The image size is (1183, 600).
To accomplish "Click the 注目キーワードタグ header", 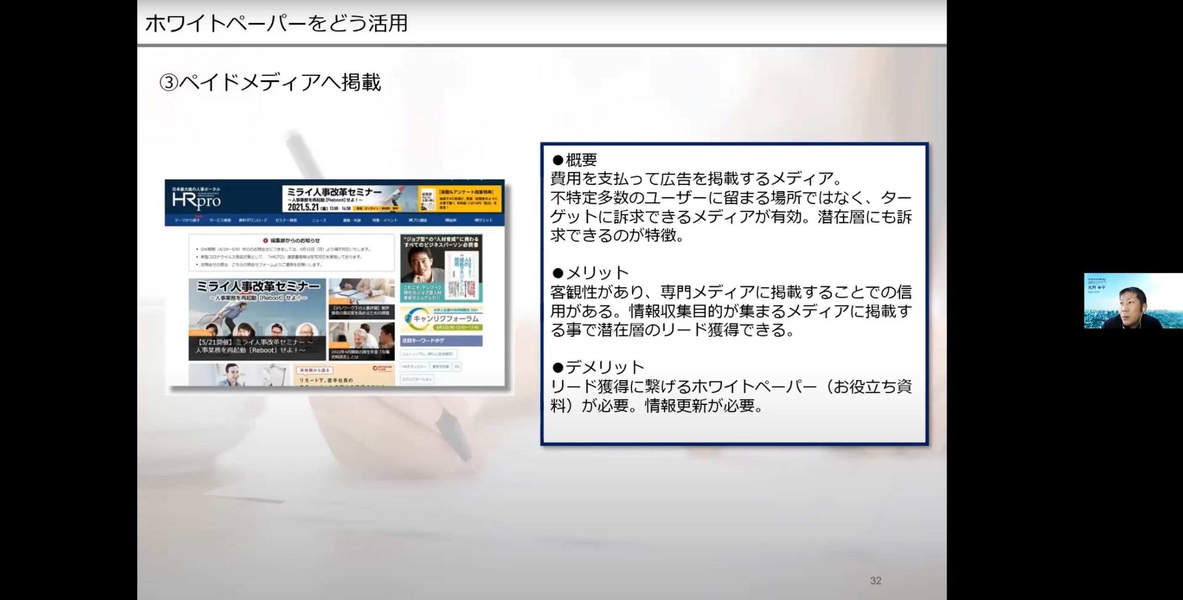I will point(441,340).
